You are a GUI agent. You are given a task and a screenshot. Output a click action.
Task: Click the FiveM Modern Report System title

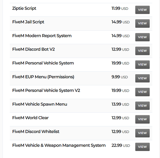coord(42,36)
